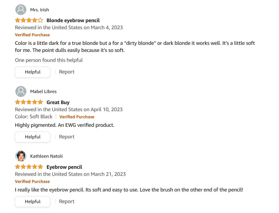
Task: Visit the Mabel Libres reviewer profile name
Action: coord(43,92)
